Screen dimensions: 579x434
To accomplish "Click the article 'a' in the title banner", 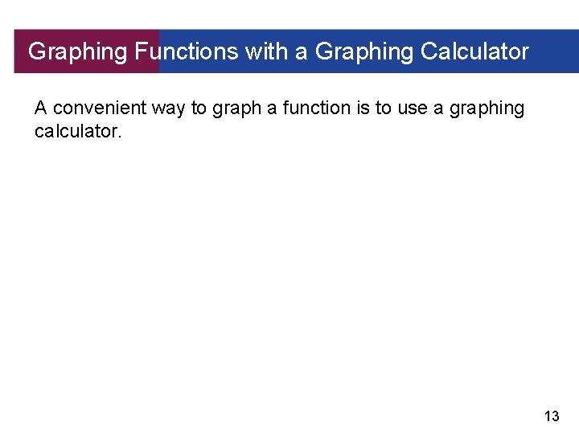I will pyautogui.click(x=301, y=54).
